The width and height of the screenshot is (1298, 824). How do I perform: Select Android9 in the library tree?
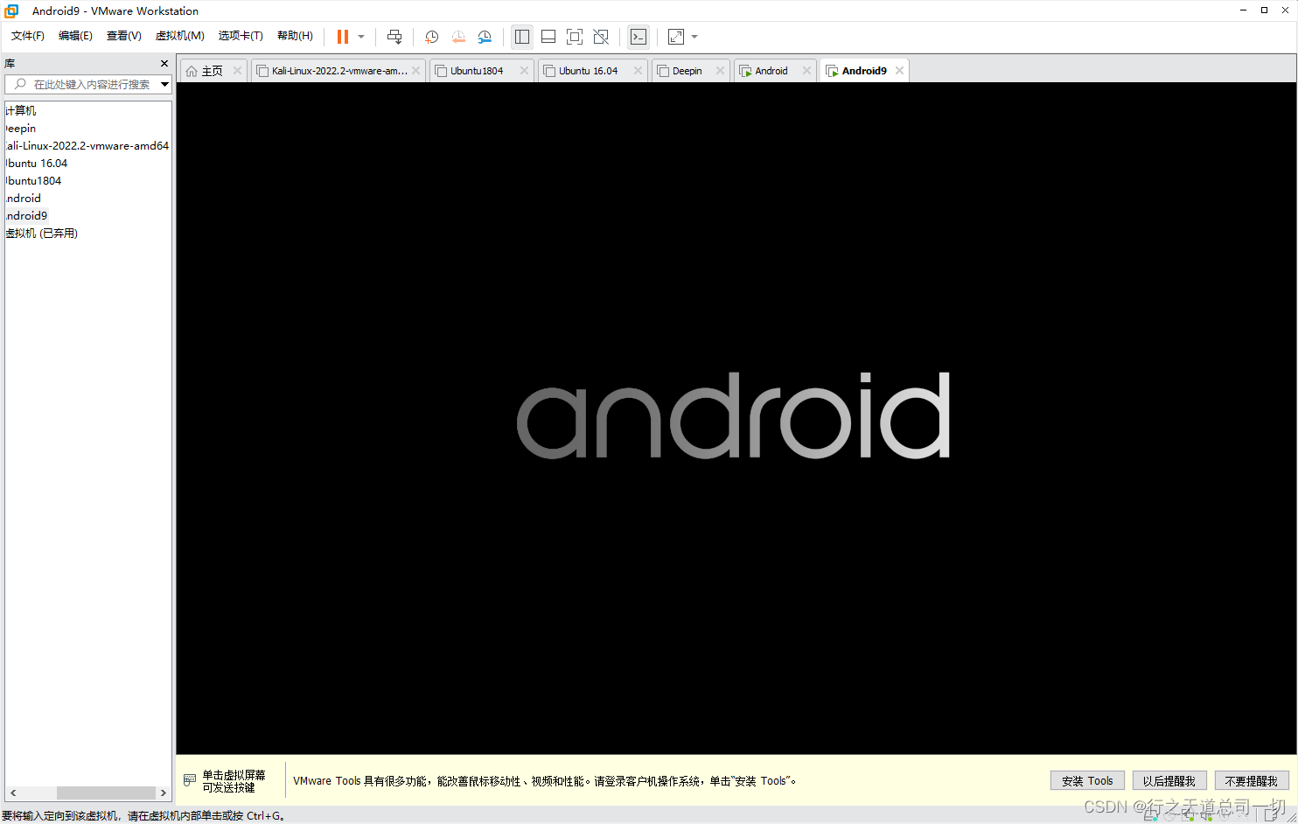[27, 216]
